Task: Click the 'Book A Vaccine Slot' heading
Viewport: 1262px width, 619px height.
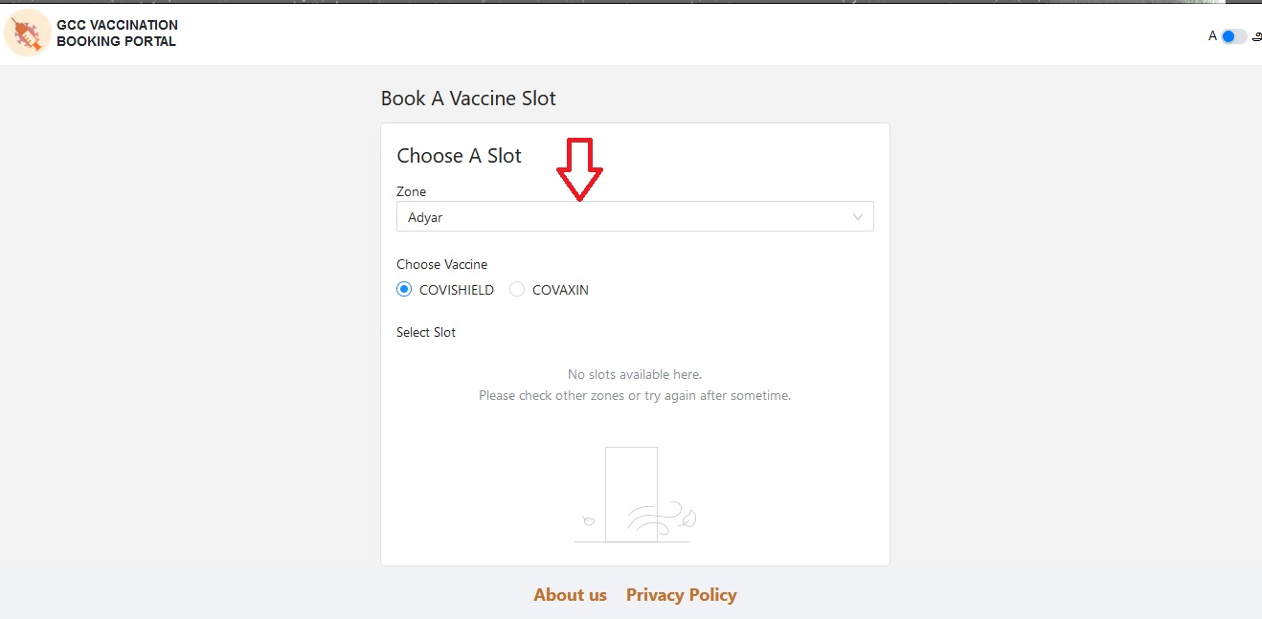Action: click(x=468, y=99)
